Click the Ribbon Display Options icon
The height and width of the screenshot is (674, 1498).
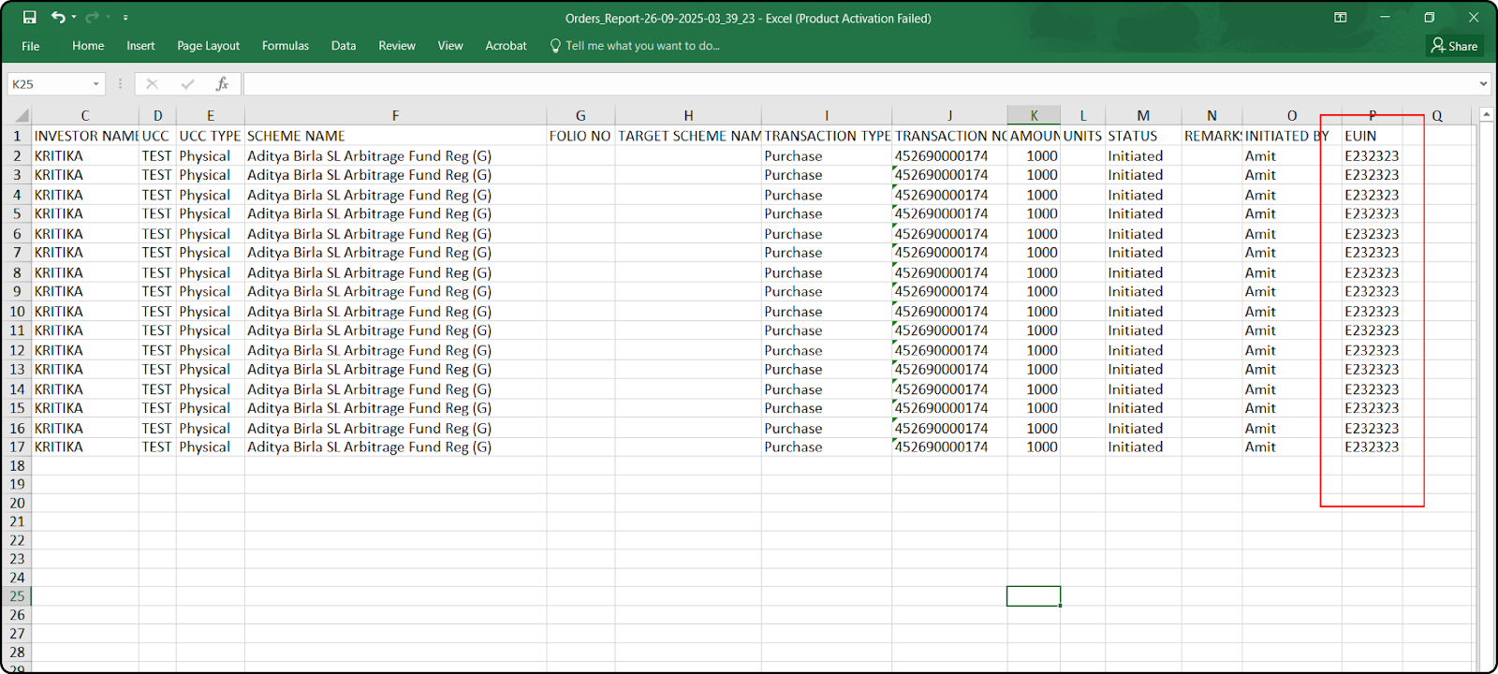point(1341,18)
